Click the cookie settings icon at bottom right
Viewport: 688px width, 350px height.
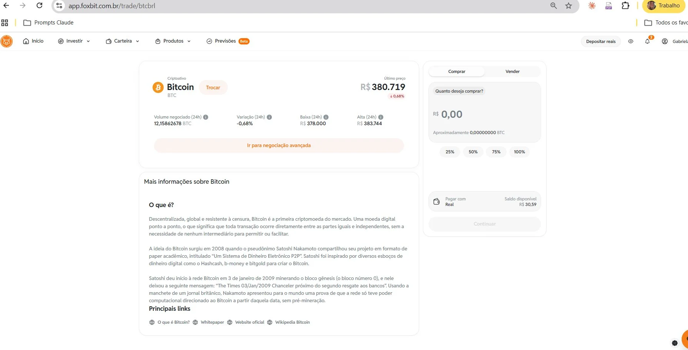click(675, 343)
